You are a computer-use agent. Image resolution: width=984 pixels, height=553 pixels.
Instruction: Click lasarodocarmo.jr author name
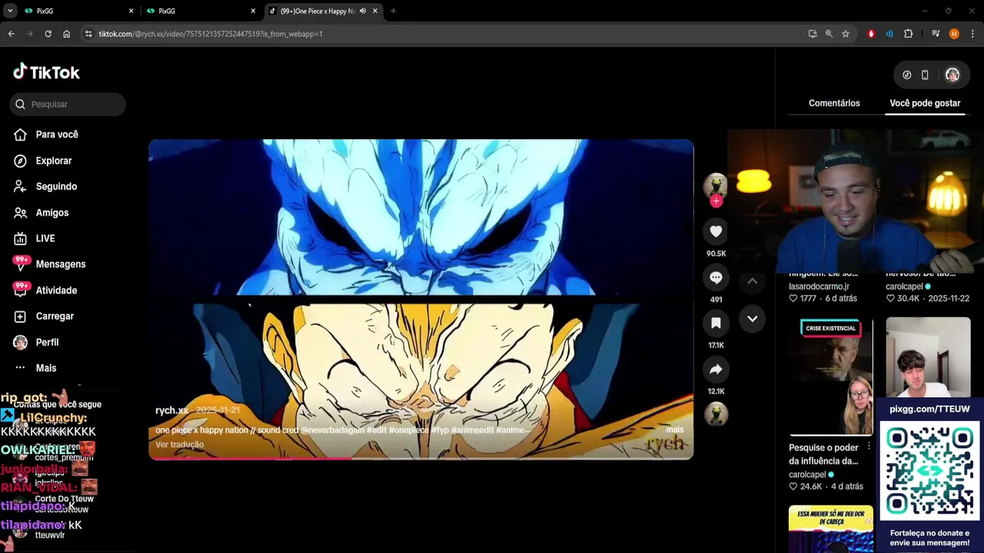click(819, 286)
